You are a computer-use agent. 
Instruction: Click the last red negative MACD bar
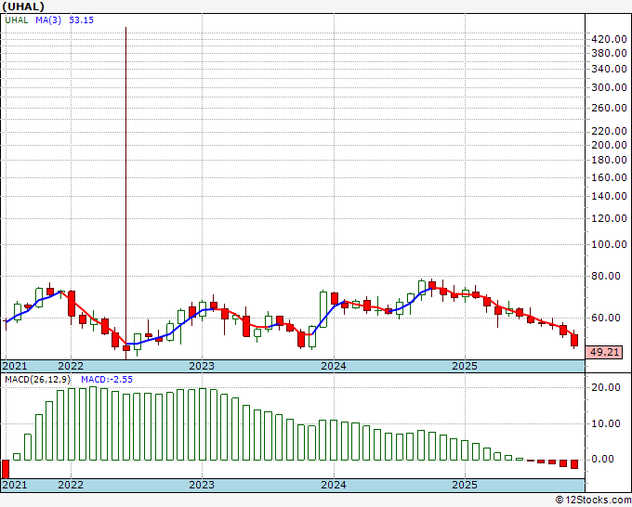(574, 464)
